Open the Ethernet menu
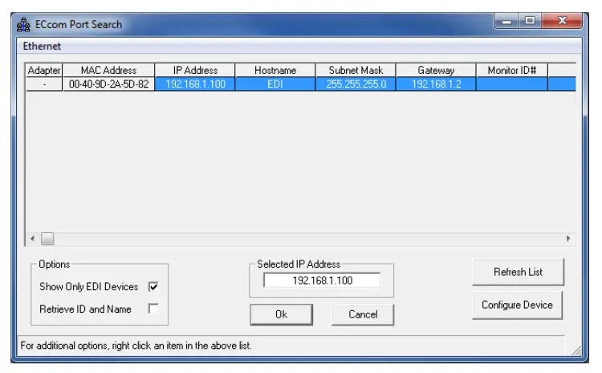 point(42,46)
